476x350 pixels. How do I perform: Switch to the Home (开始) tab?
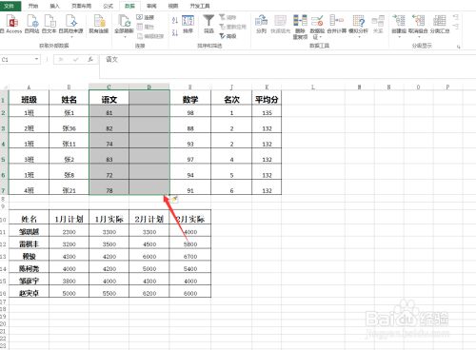[x=32, y=6]
